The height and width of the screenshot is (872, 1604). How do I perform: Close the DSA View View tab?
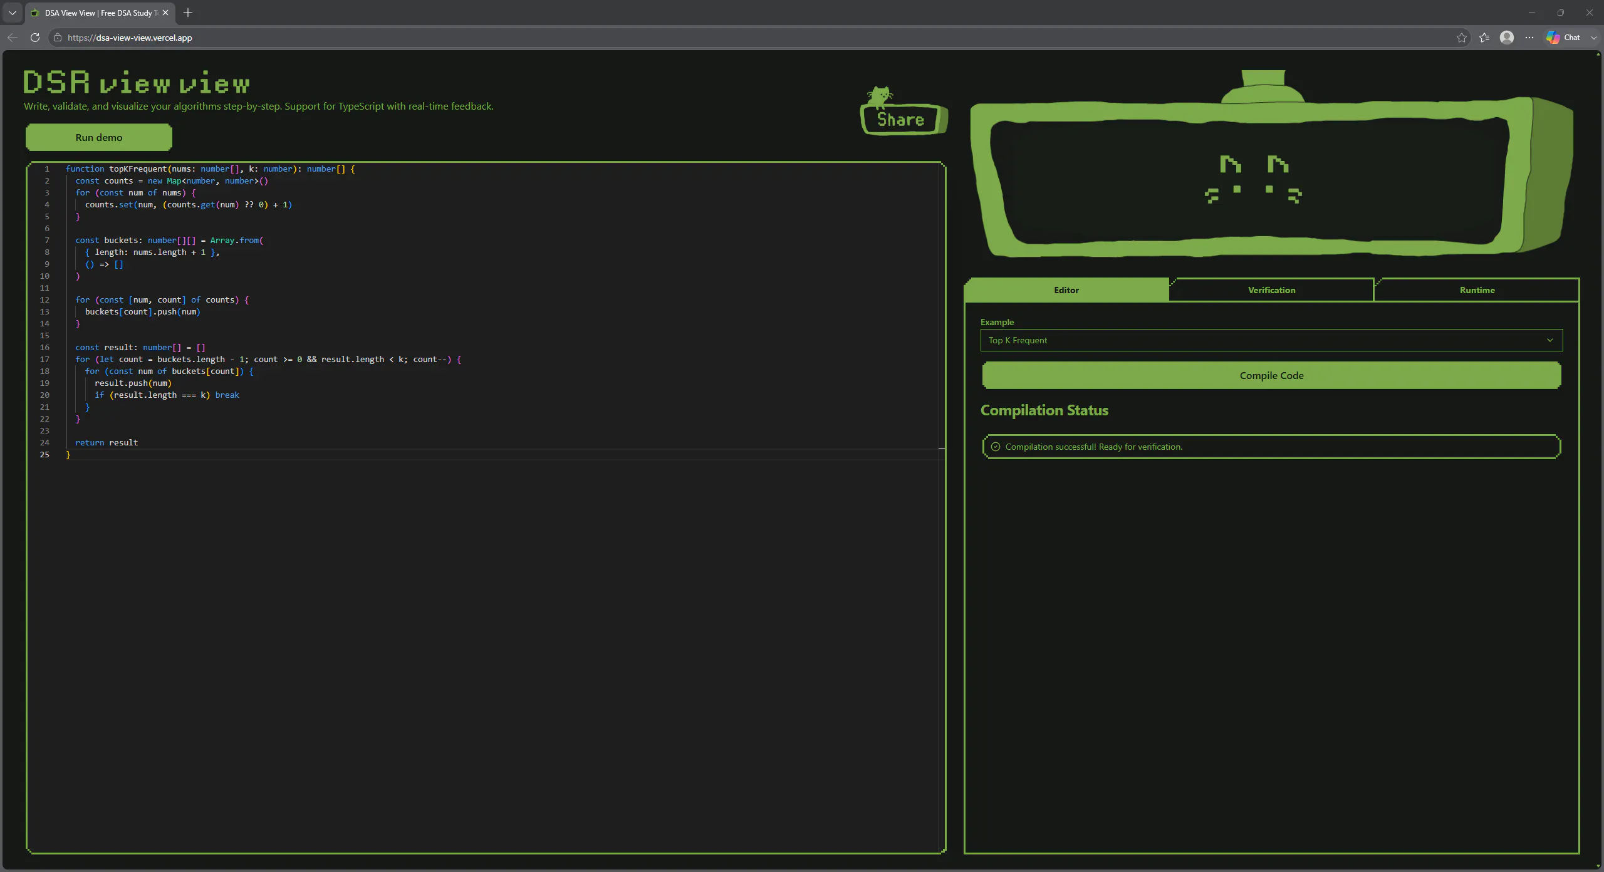click(165, 13)
